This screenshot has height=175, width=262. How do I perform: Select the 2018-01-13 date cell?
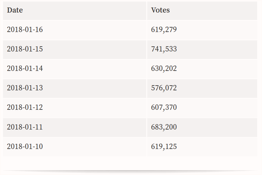click(x=75, y=89)
